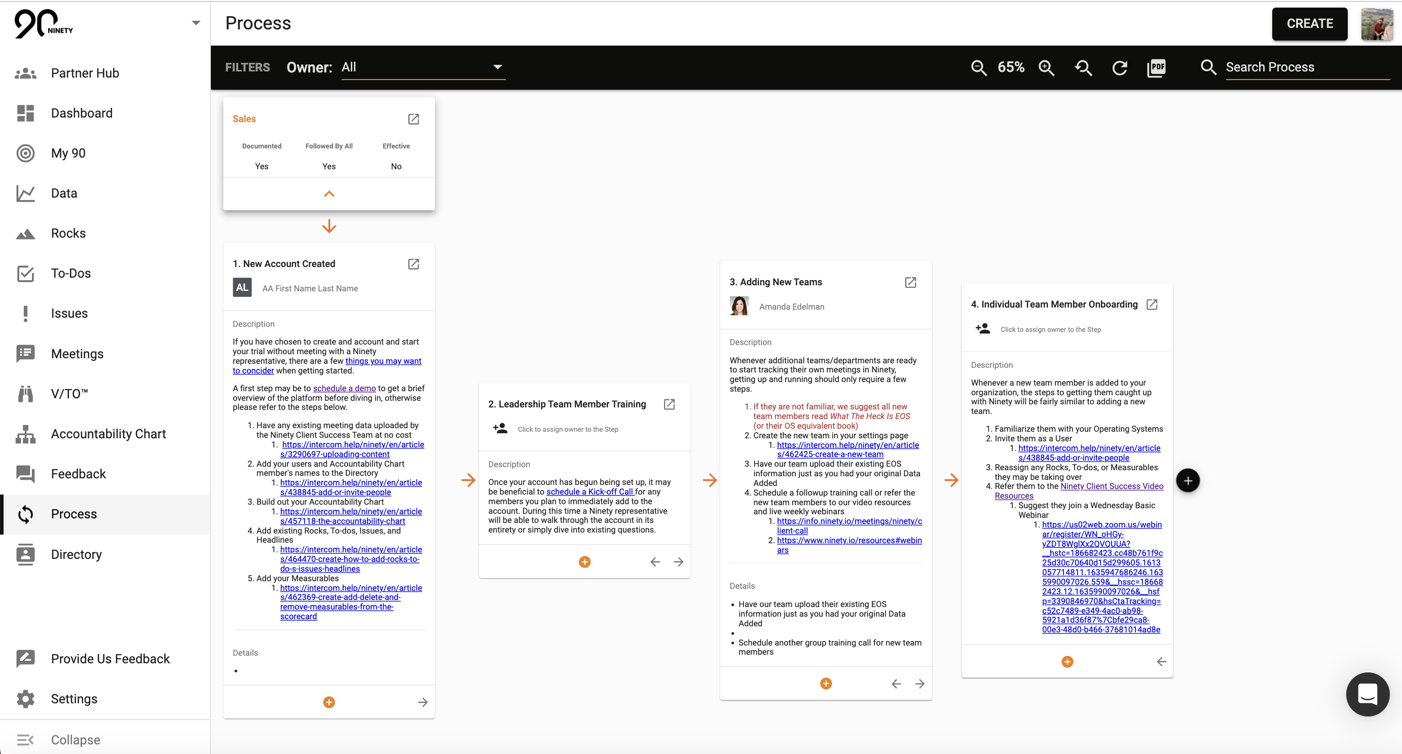Open the Rocks section in sidebar

point(69,233)
